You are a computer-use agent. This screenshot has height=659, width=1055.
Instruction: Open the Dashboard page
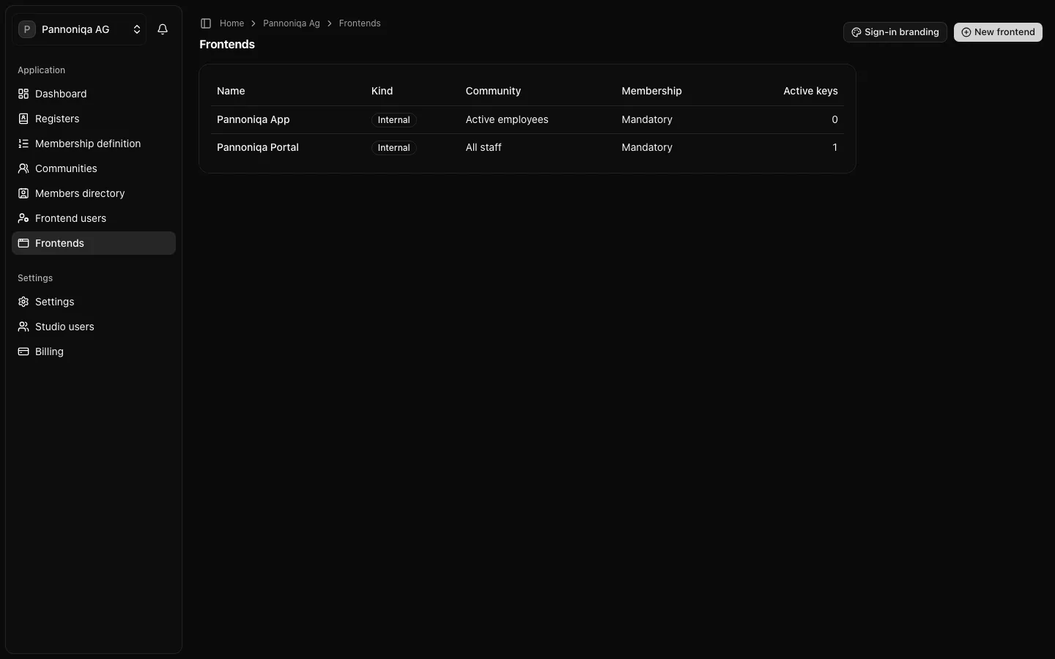(94, 94)
